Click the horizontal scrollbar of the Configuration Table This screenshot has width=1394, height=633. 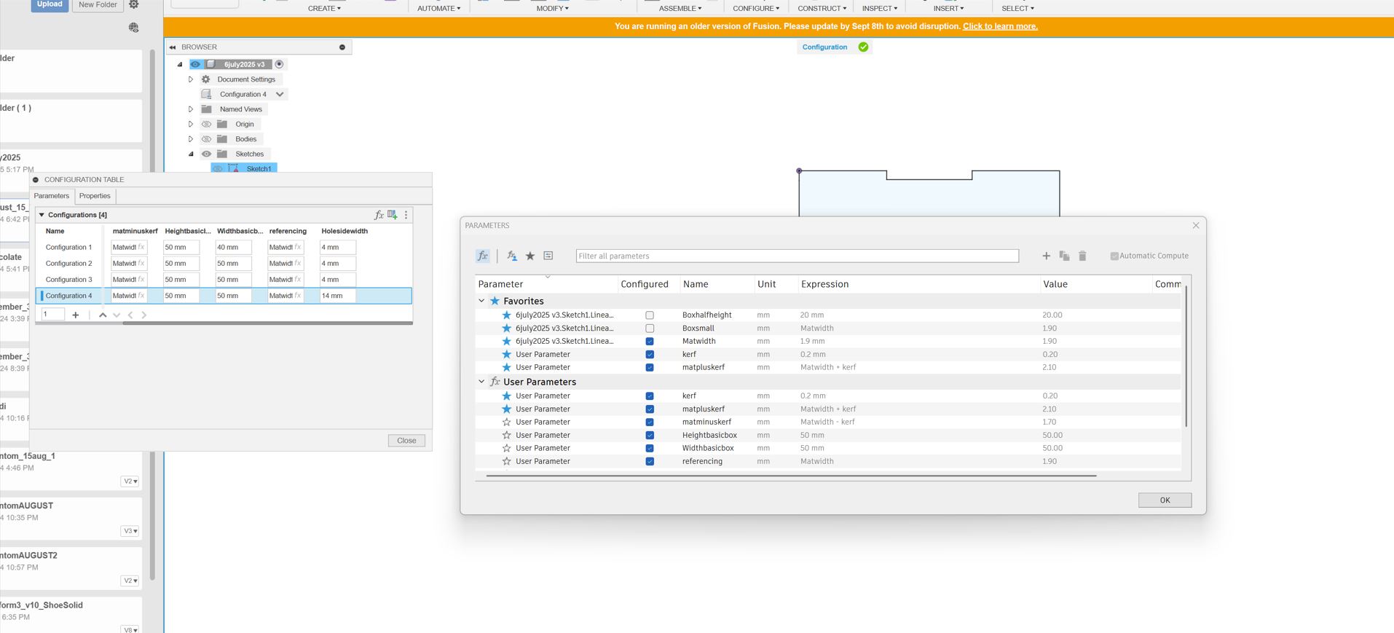(x=267, y=323)
